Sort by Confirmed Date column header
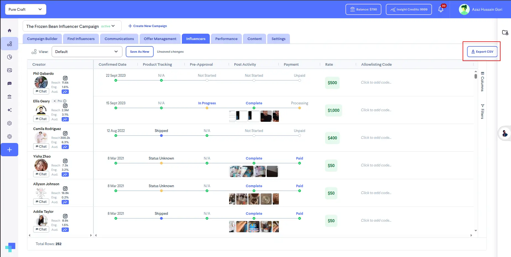Viewport: 511px width, 257px height. 112,64
